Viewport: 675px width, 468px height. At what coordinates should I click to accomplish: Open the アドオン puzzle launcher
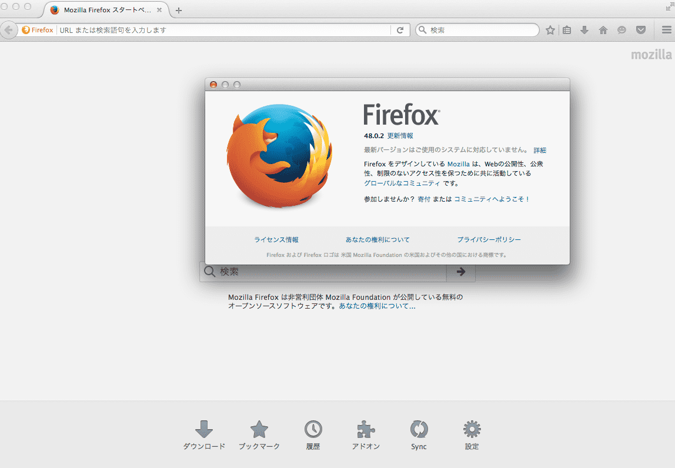tap(366, 435)
